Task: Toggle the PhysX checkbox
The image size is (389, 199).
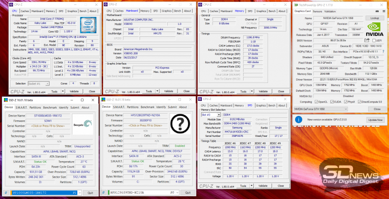Action: pyautogui.click(x=346, y=102)
